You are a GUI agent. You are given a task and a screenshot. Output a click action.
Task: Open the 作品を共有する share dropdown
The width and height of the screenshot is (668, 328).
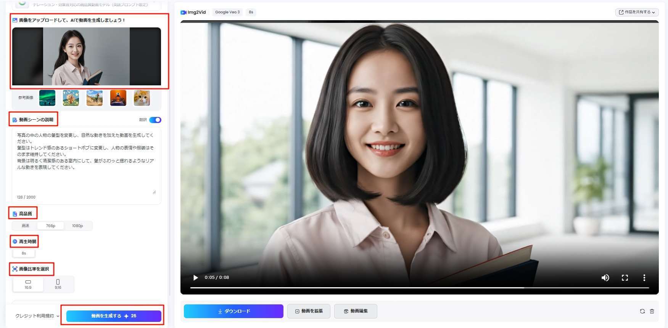coord(637,12)
